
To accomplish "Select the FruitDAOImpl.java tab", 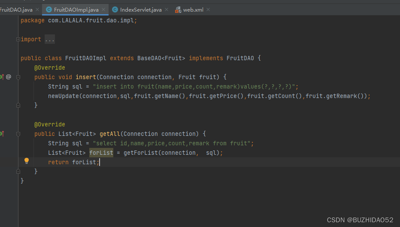I will click(x=76, y=10).
